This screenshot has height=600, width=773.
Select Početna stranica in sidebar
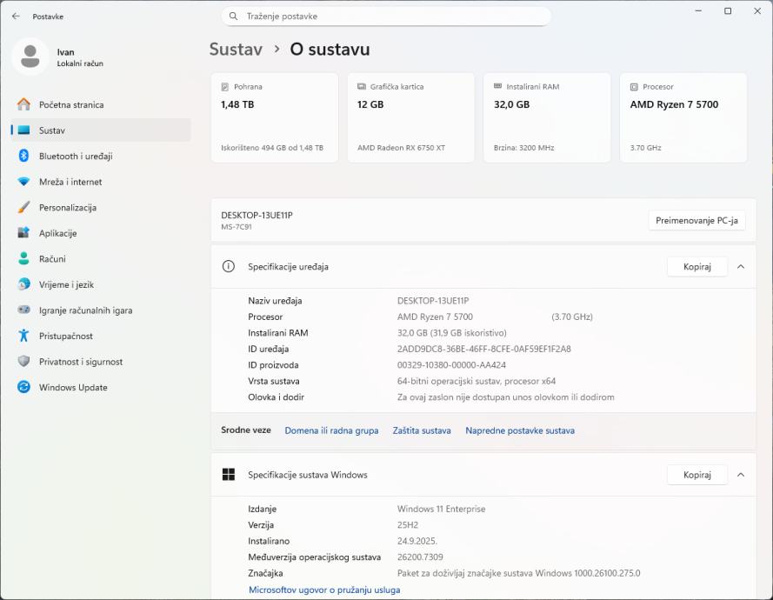tap(70, 105)
